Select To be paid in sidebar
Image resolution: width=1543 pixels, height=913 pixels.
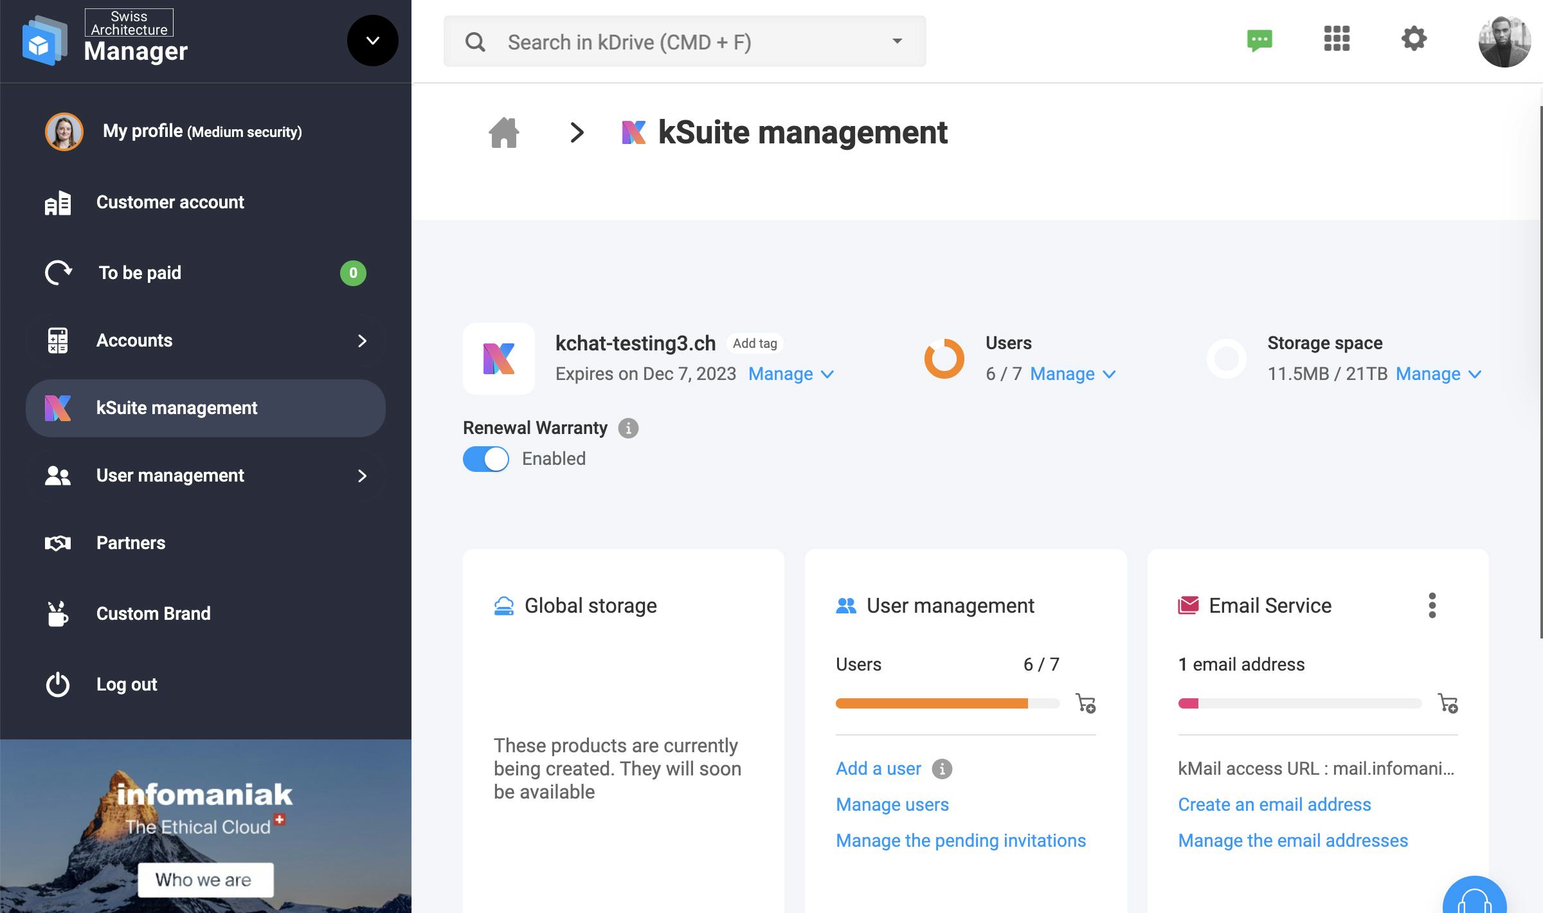(139, 273)
